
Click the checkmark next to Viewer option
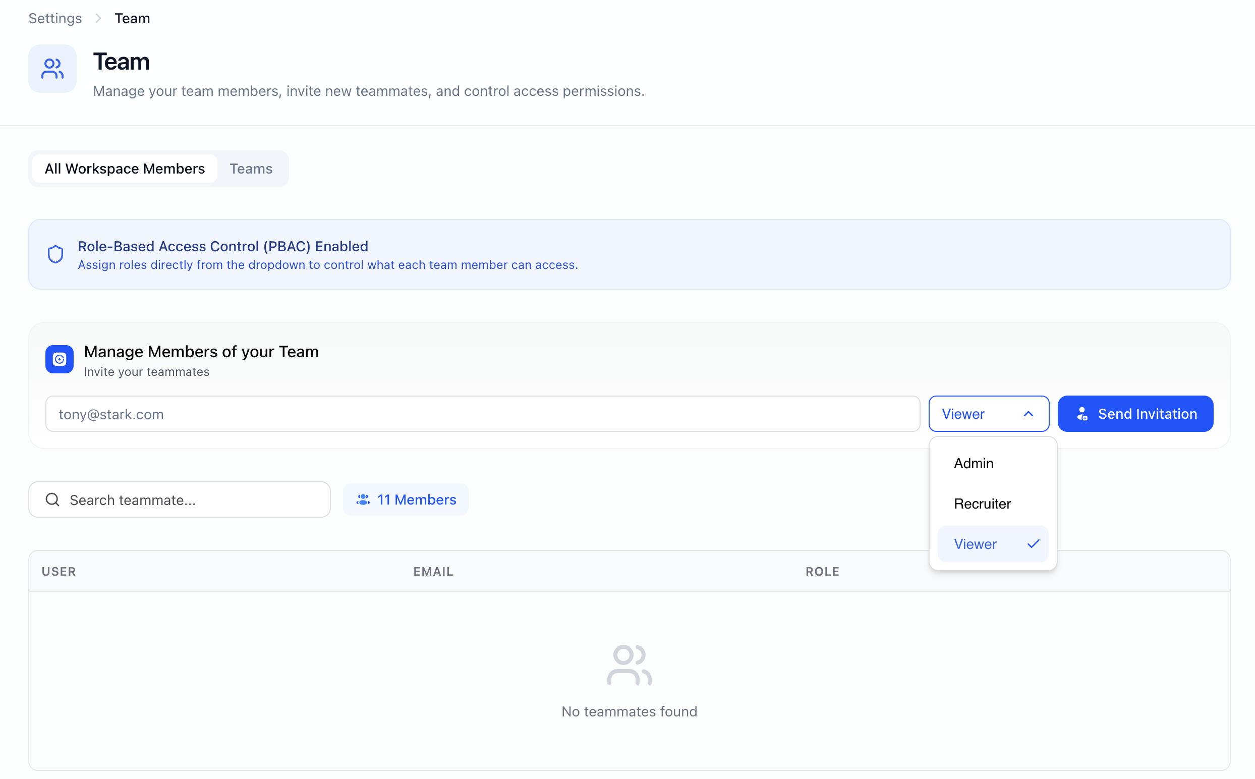pos(1033,543)
